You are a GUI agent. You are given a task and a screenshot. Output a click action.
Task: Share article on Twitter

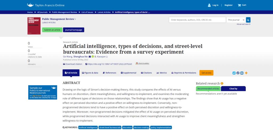[x=234, y=73]
